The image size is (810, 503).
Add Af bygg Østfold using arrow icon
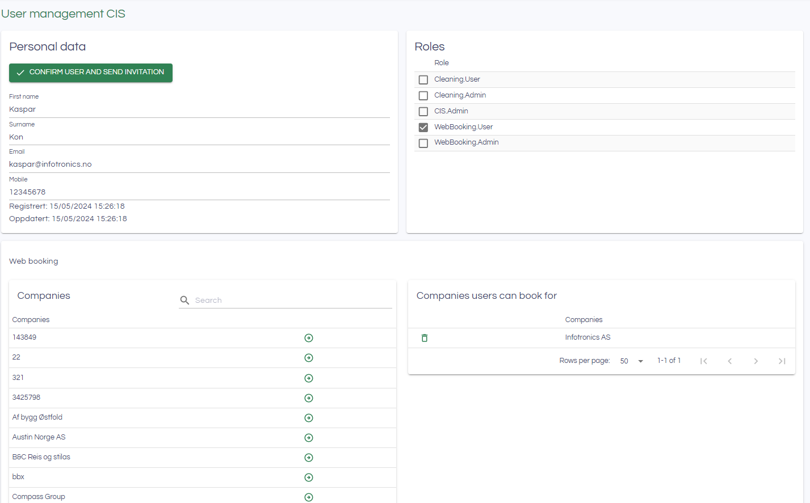coord(309,418)
